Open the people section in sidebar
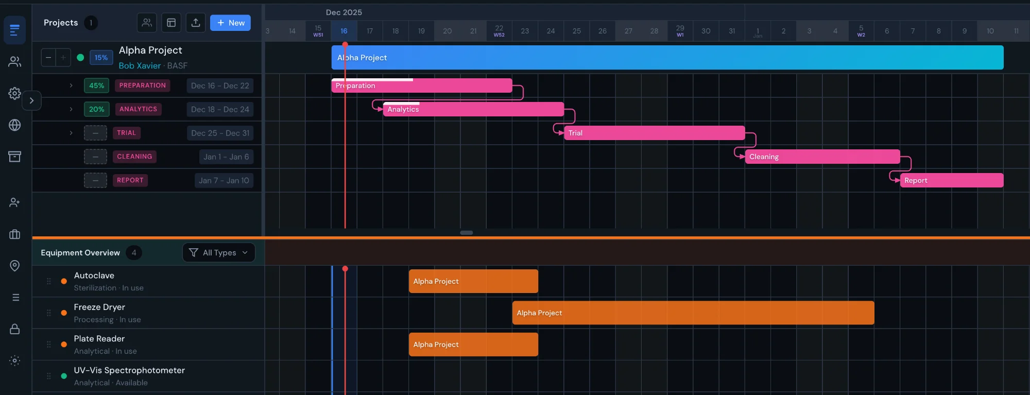The image size is (1030, 395). pos(14,62)
